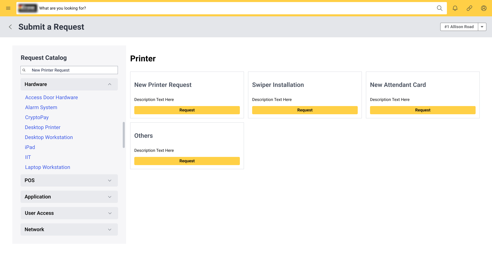Open notifications bell icon
The height and width of the screenshot is (276, 492).
(x=455, y=8)
